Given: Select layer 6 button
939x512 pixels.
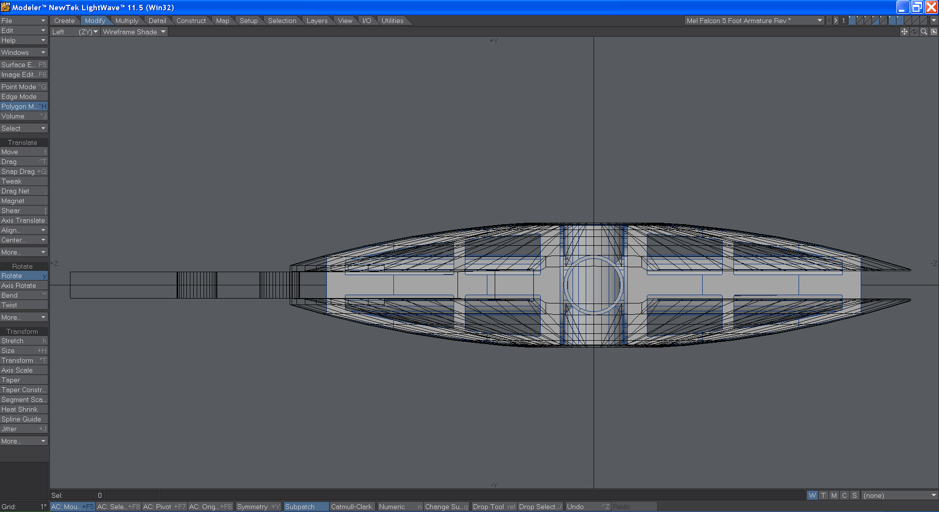Looking at the screenshot, I should click(892, 21).
